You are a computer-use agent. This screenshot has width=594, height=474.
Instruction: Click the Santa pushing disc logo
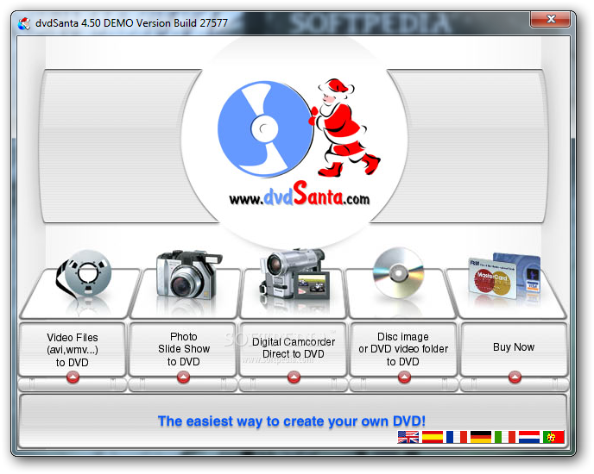tap(299, 128)
